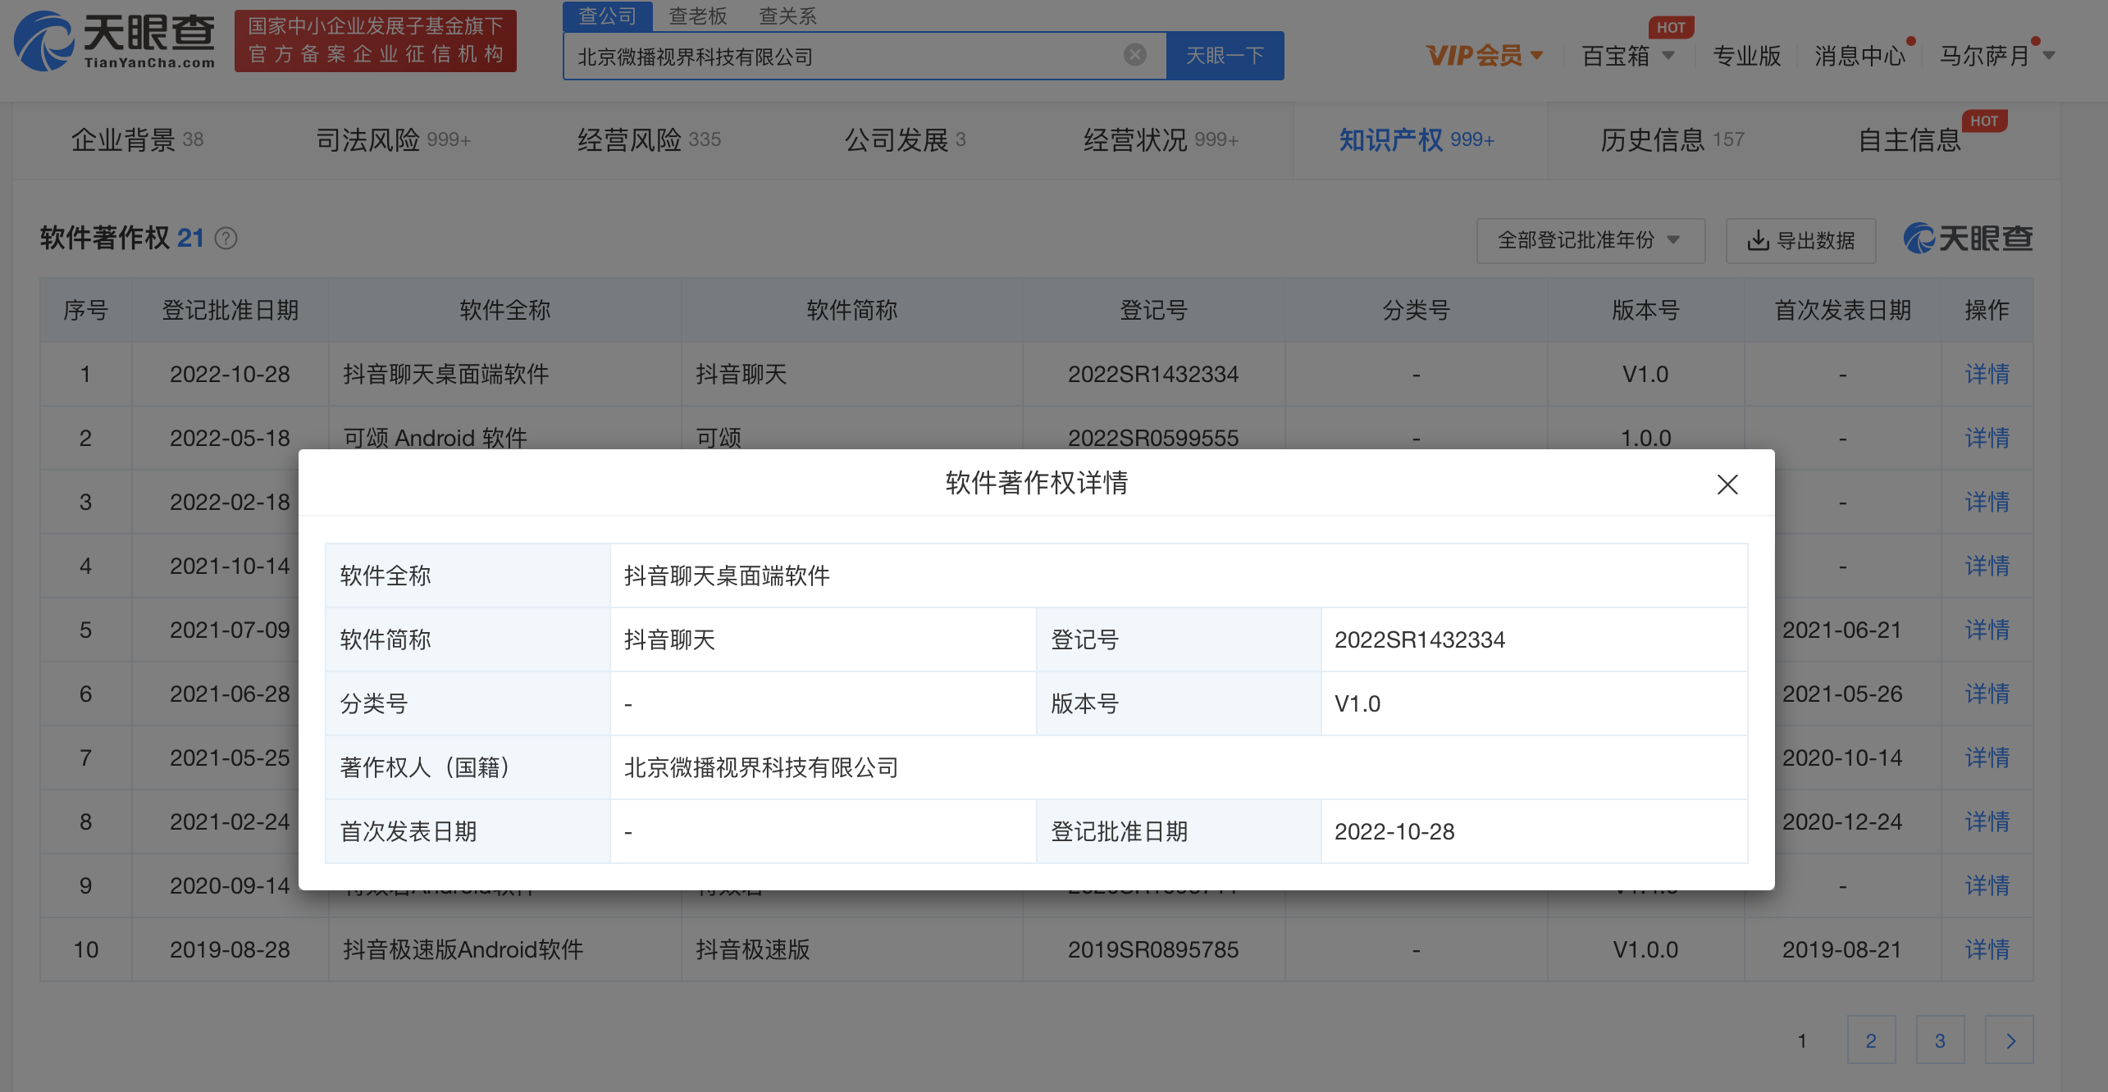This screenshot has width=2108, height=1092.
Task: Open the 公司发展 tab
Action: [x=906, y=140]
